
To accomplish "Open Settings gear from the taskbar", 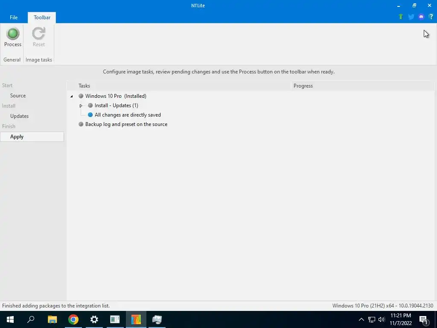I will pos(94,319).
